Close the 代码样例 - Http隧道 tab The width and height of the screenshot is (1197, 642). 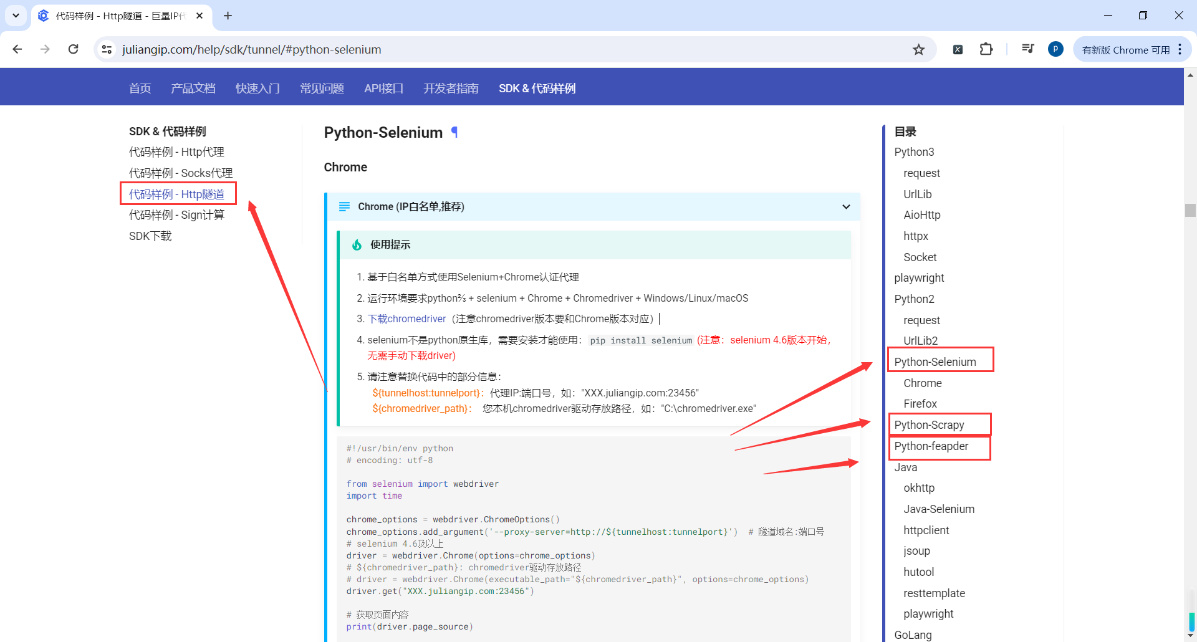pyautogui.click(x=199, y=16)
